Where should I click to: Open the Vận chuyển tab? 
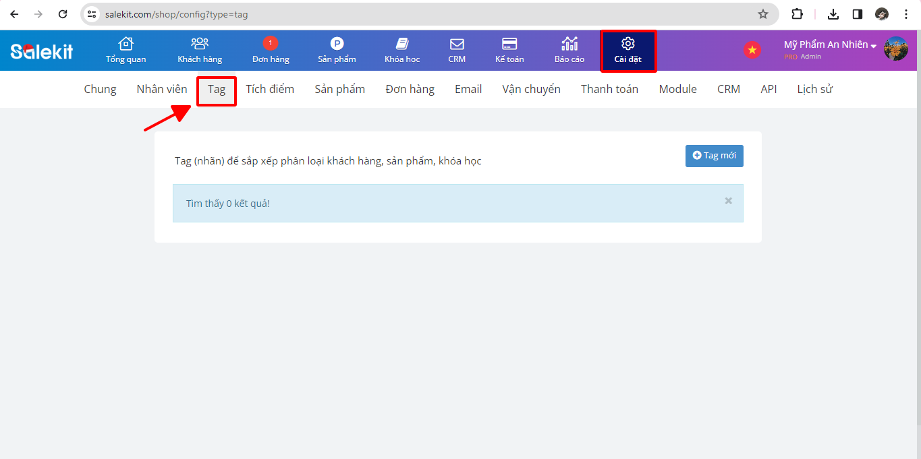(531, 89)
